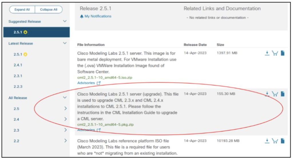Select release 2.3.1 in the sidebar
The height and width of the screenshot is (159, 293).
tap(18, 76)
